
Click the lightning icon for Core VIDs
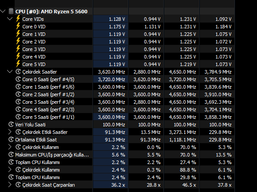pyautogui.click(x=18, y=19)
